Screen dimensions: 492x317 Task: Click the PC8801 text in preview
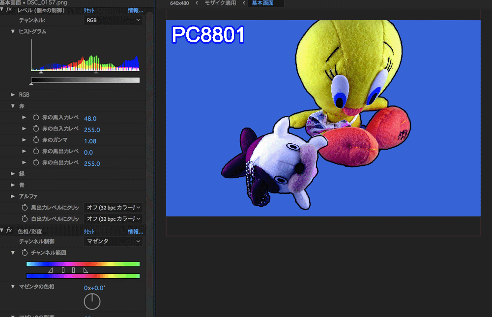point(208,34)
